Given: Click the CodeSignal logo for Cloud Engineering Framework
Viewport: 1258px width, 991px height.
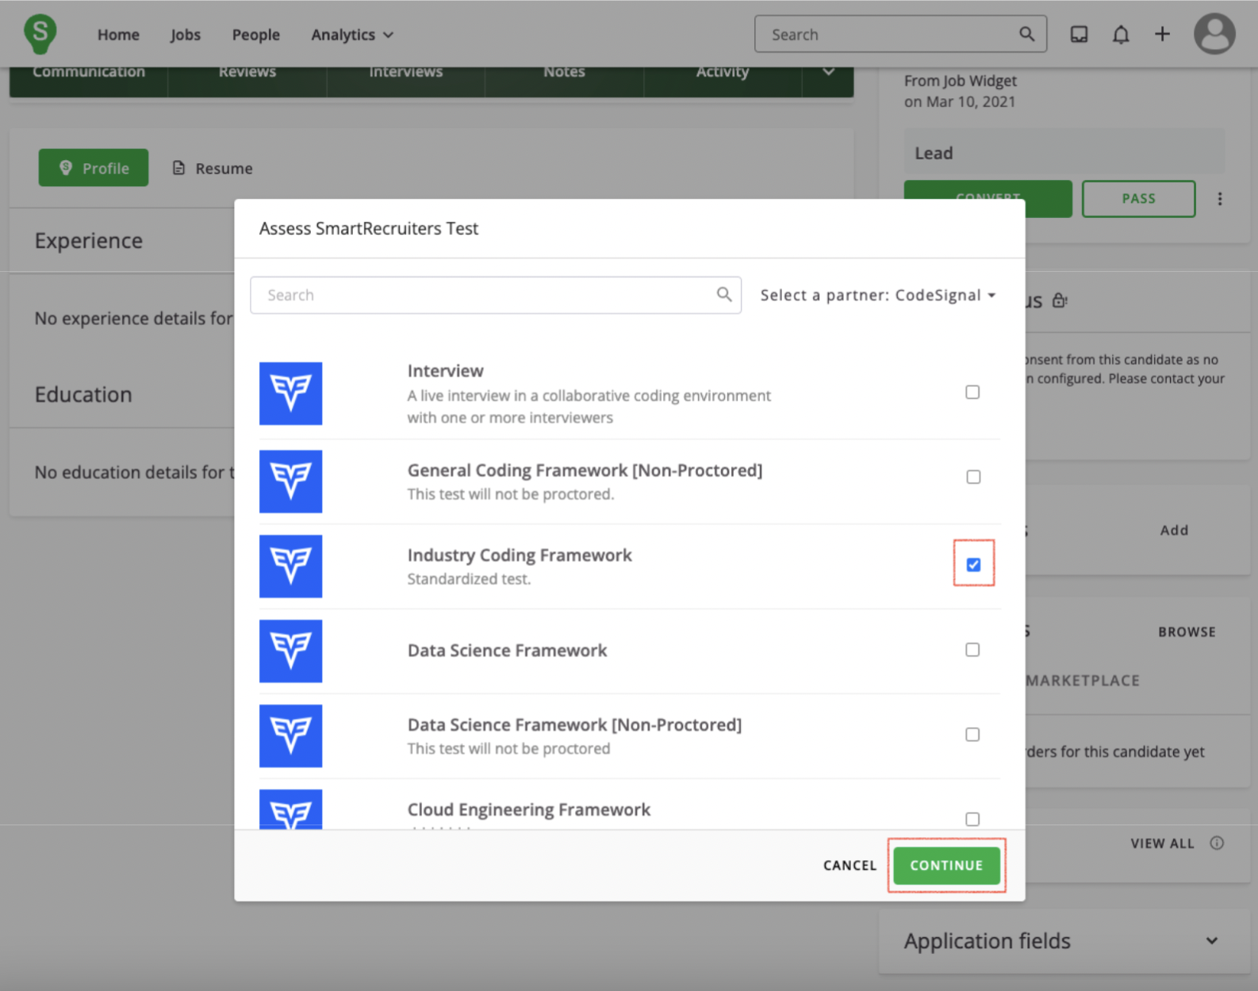Looking at the screenshot, I should coord(290,809).
